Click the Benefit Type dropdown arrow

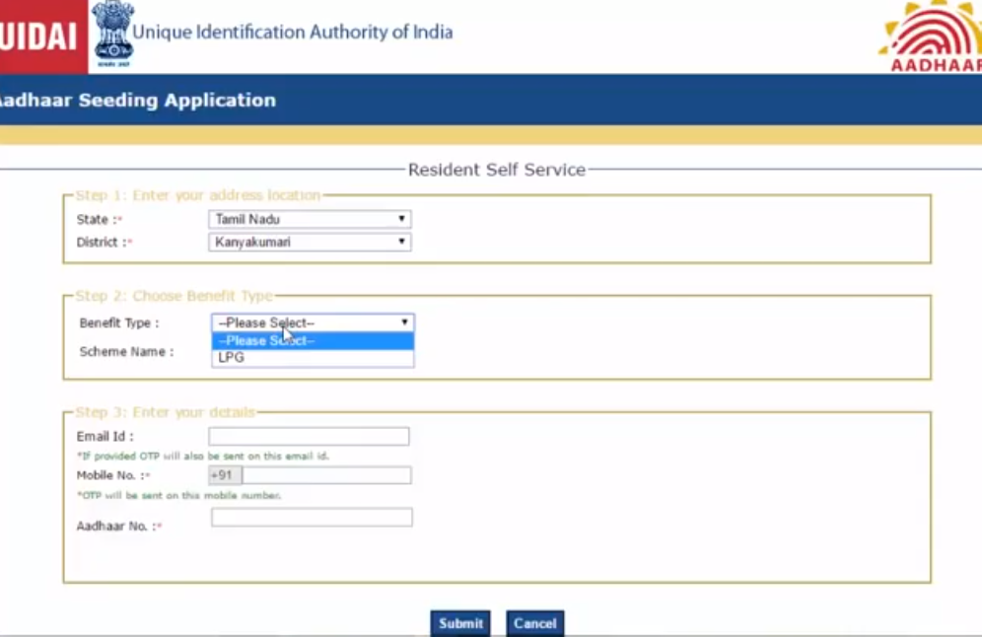coord(403,322)
